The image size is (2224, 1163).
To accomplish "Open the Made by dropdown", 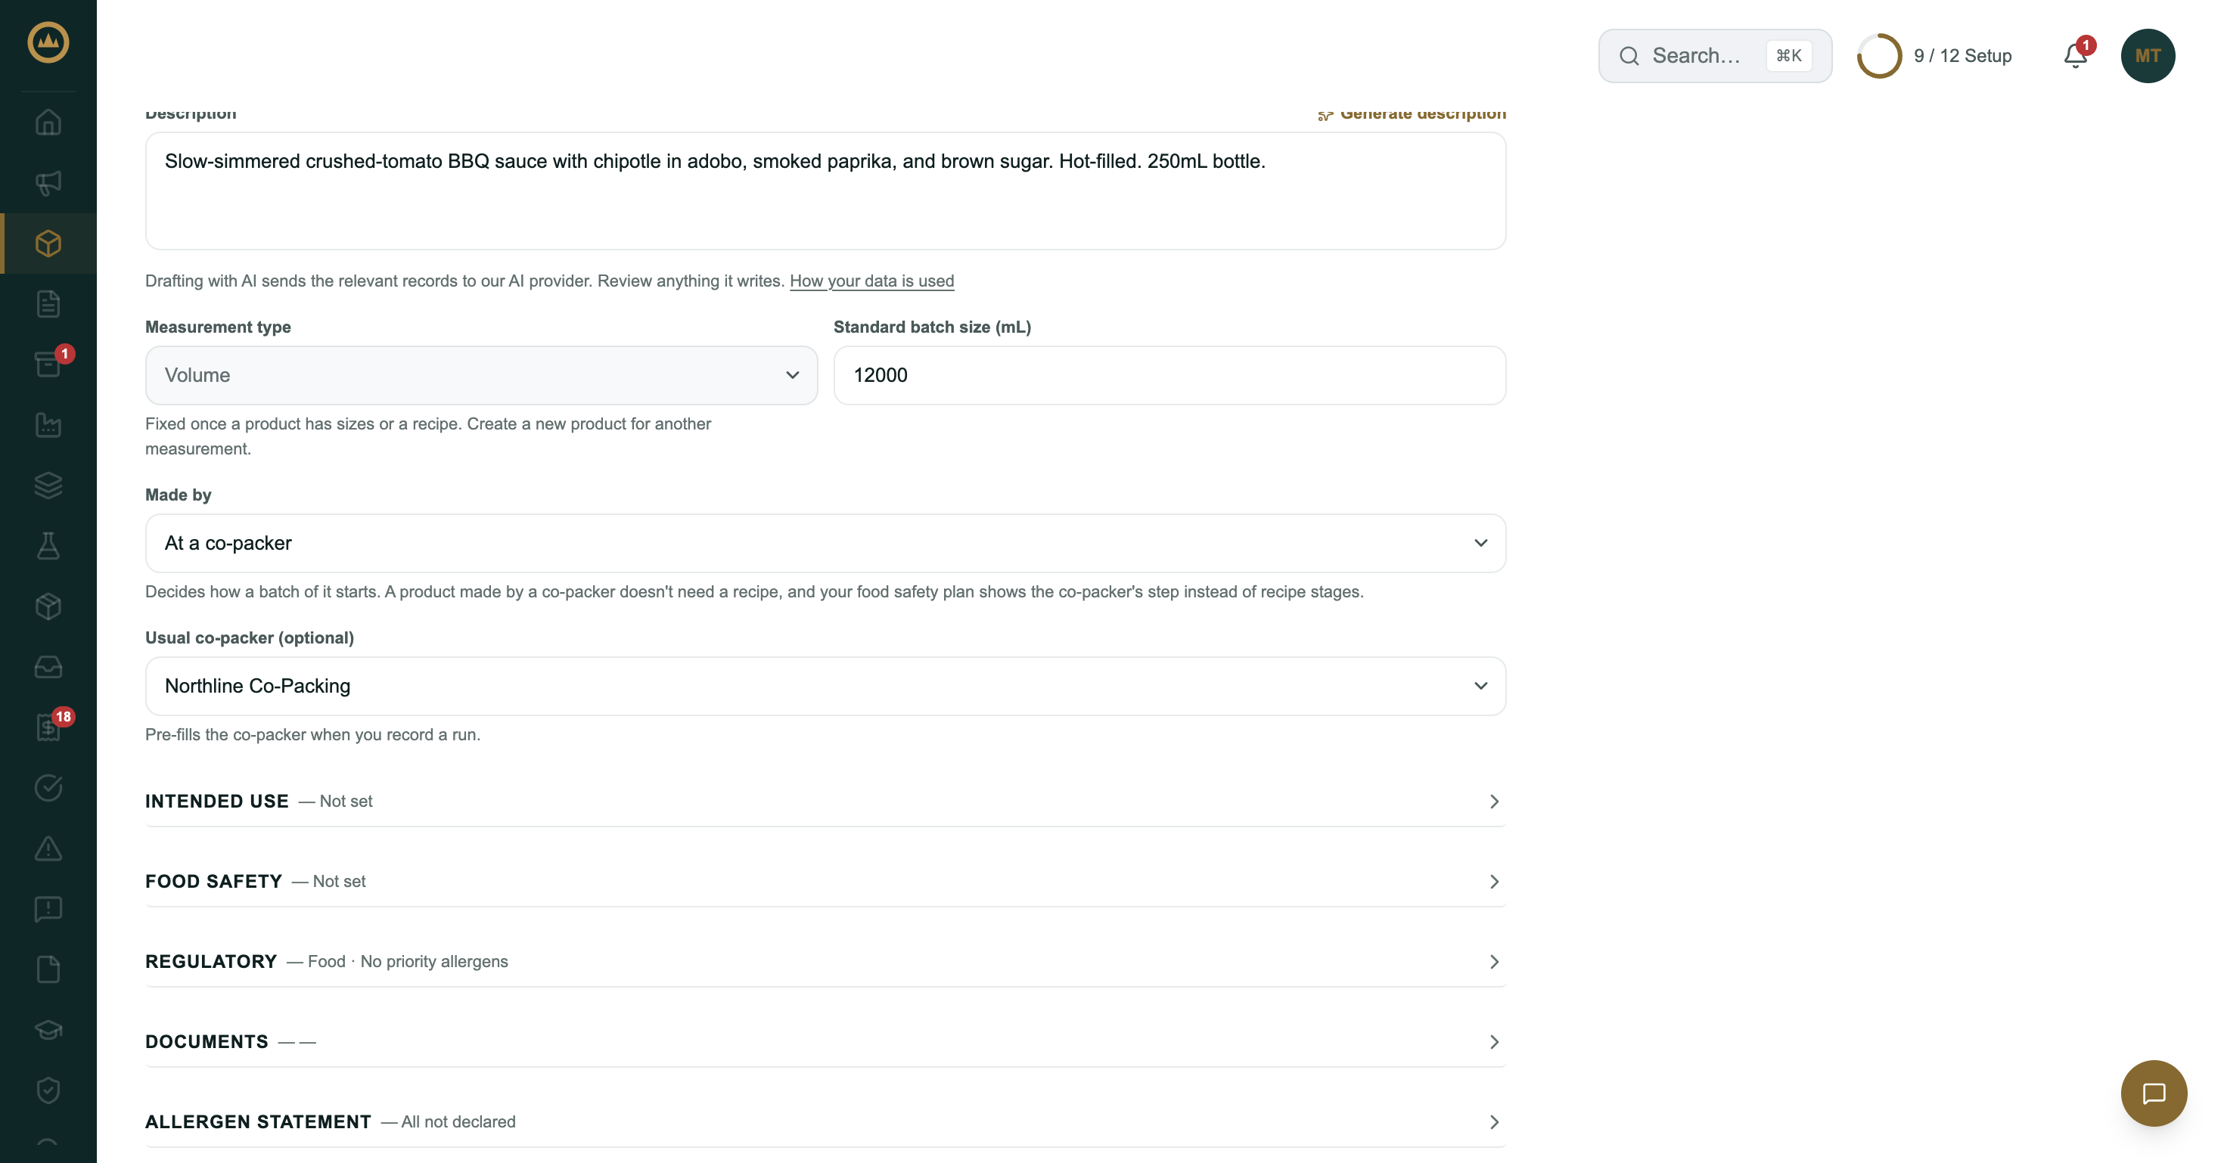I will pos(825,543).
